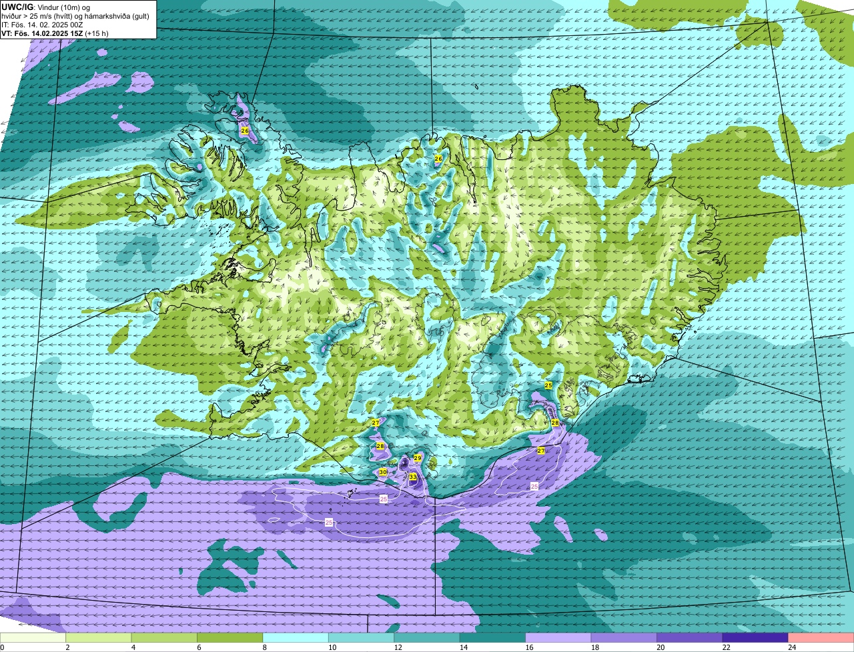Pick the light green 4–6 legend swatch
This screenshot has height=652, width=854.
click(x=165, y=638)
